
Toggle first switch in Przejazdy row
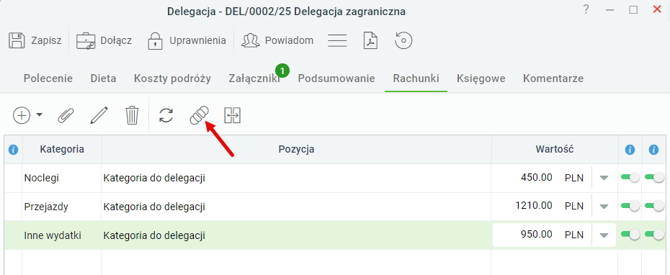(630, 206)
